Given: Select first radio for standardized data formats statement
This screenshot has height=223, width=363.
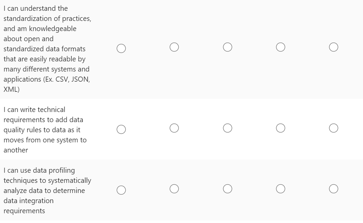Looking at the screenshot, I should click(x=122, y=49).
